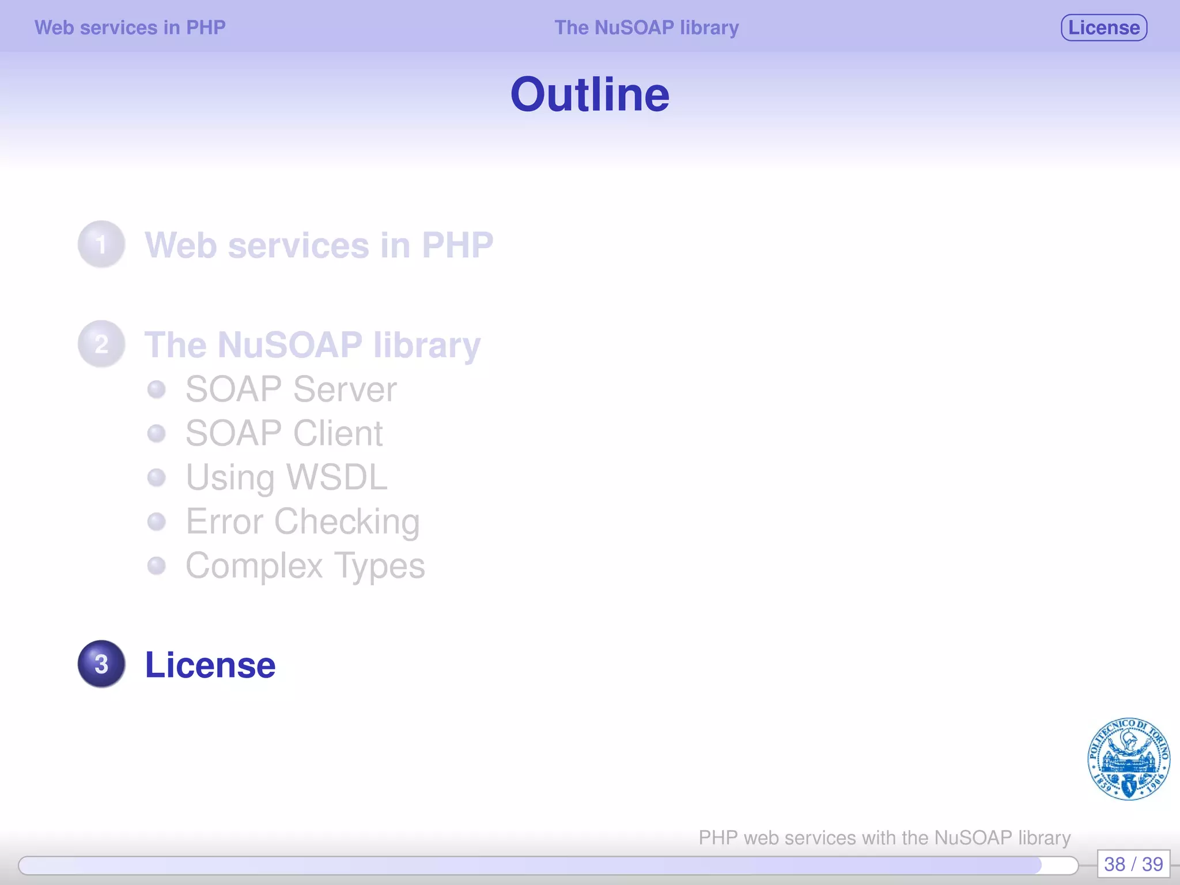Select the highlighted License header tab
Image resolution: width=1180 pixels, height=885 pixels.
1103,28
